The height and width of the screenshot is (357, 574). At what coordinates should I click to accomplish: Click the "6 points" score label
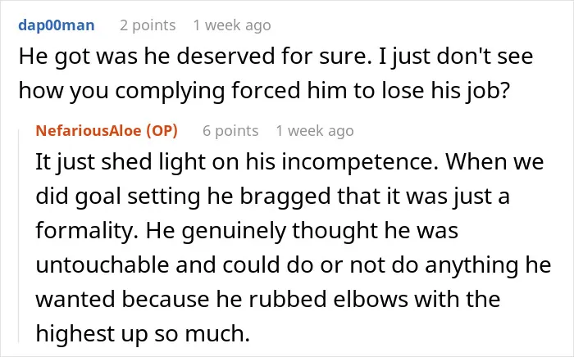click(x=230, y=130)
